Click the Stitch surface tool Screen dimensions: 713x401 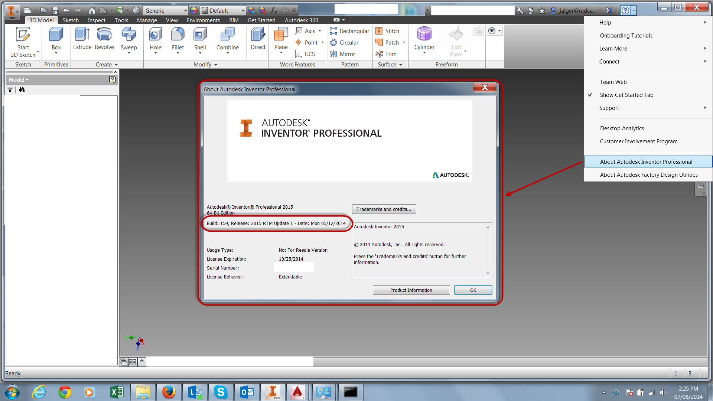click(387, 31)
